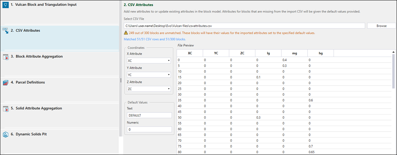Click the default Text value field
The height and width of the screenshot is (155, 397).
pos(149,115)
